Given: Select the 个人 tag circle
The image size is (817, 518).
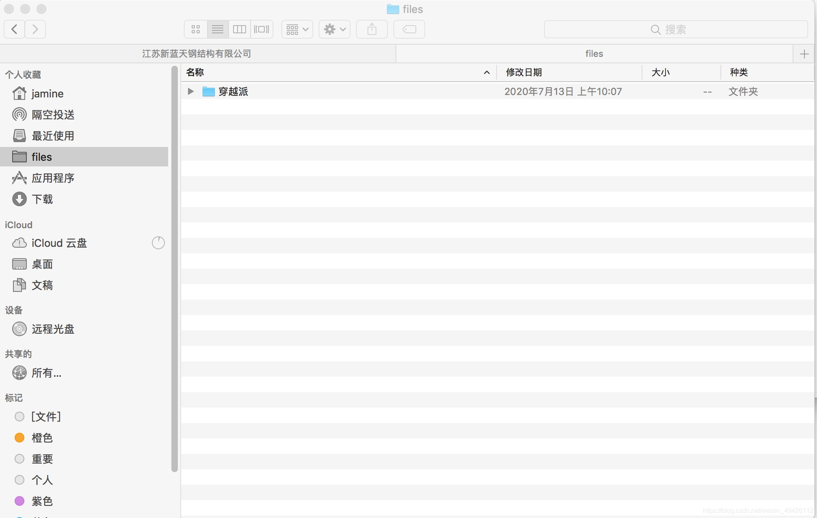Looking at the screenshot, I should click(x=19, y=480).
